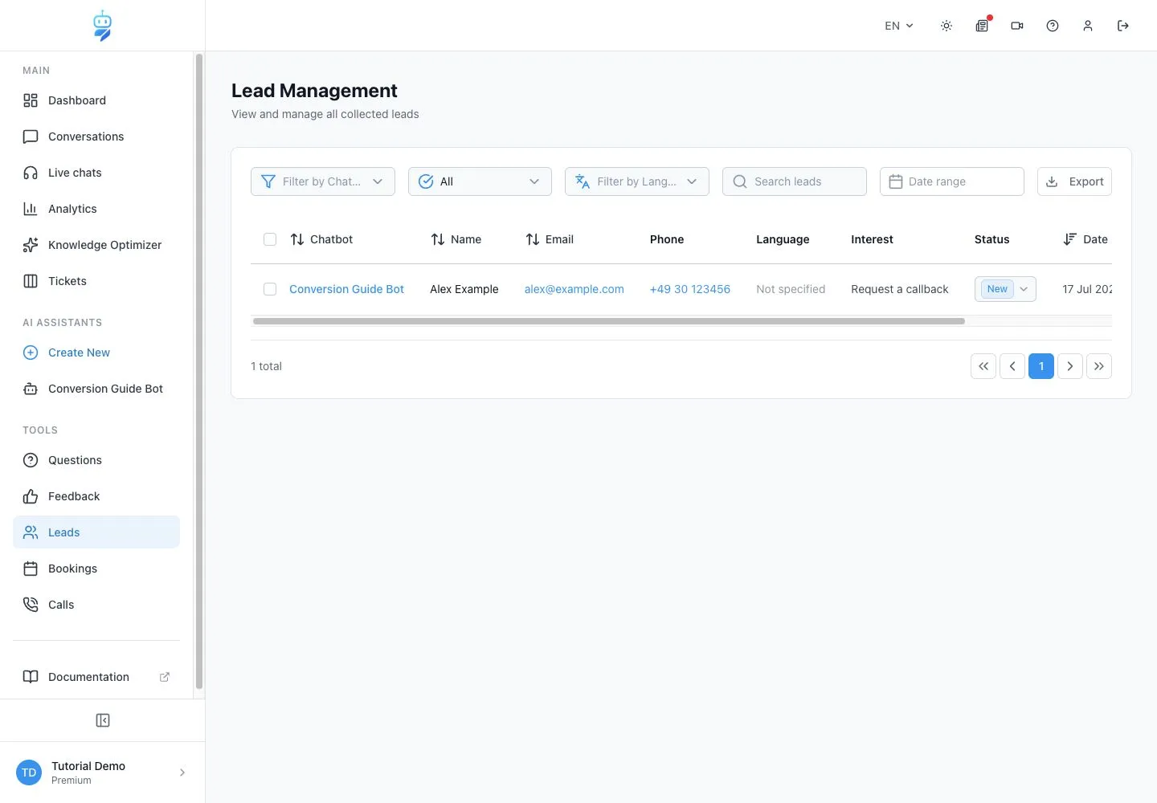Open the EN language dropdown

tap(899, 26)
